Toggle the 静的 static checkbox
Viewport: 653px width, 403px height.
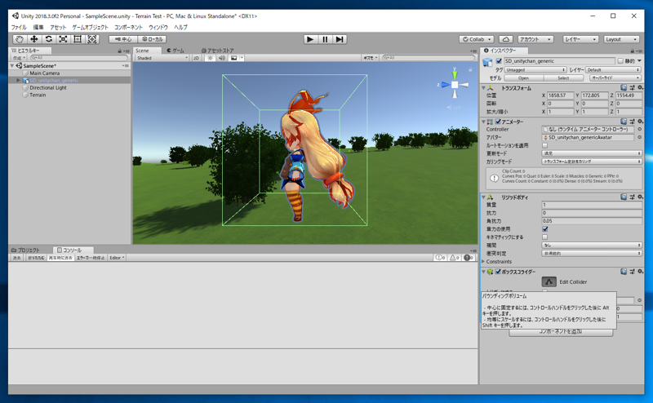point(620,61)
